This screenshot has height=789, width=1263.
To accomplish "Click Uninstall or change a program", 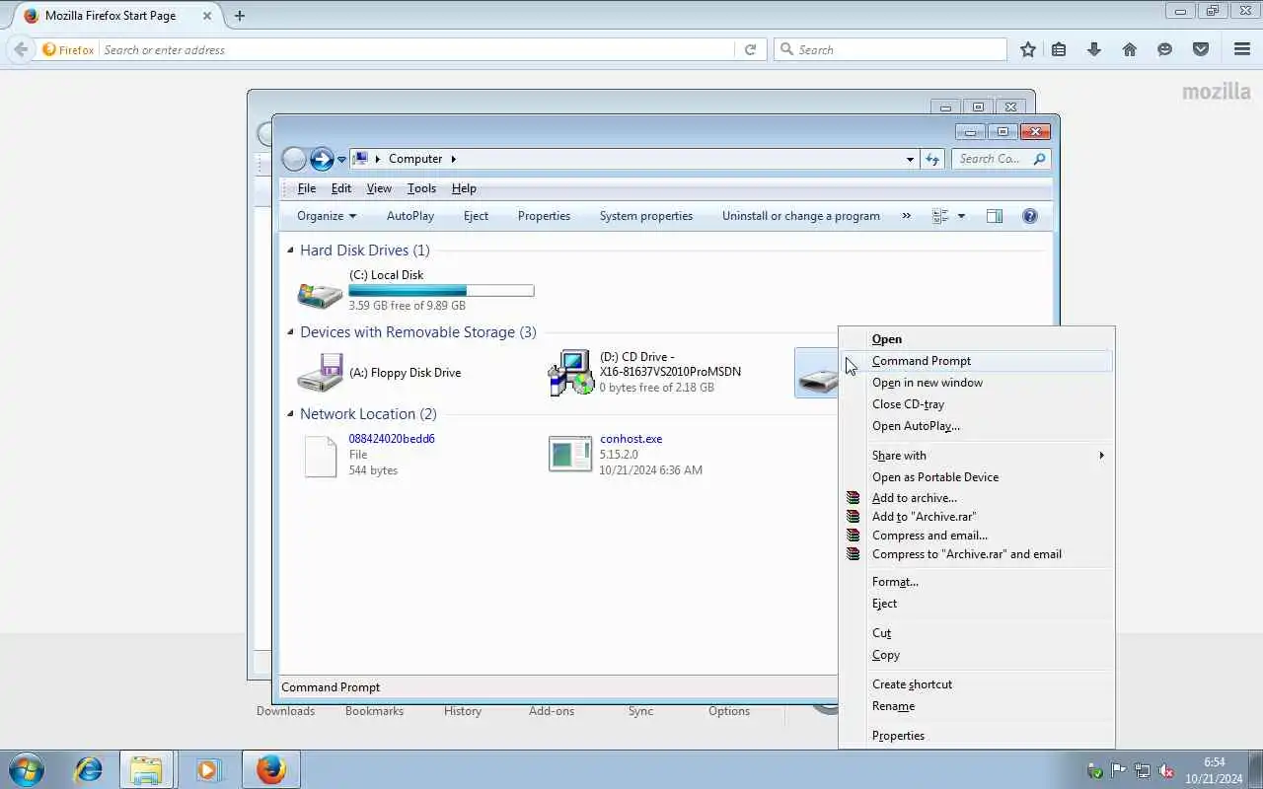I will coord(801,216).
